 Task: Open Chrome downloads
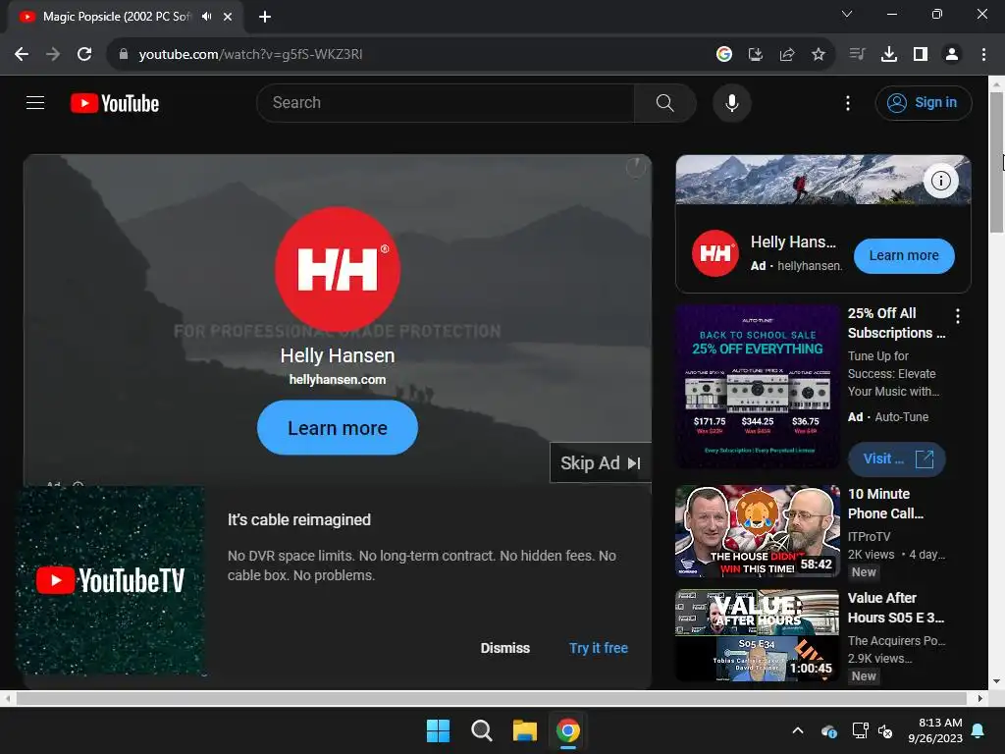[x=888, y=54]
